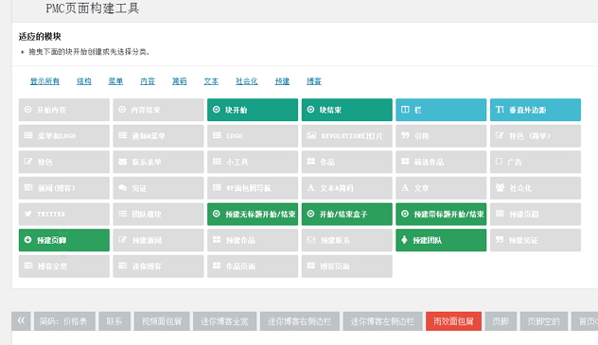Click the envelope icon on 预建联系 module
This screenshot has height=345, width=598.
(x=311, y=240)
